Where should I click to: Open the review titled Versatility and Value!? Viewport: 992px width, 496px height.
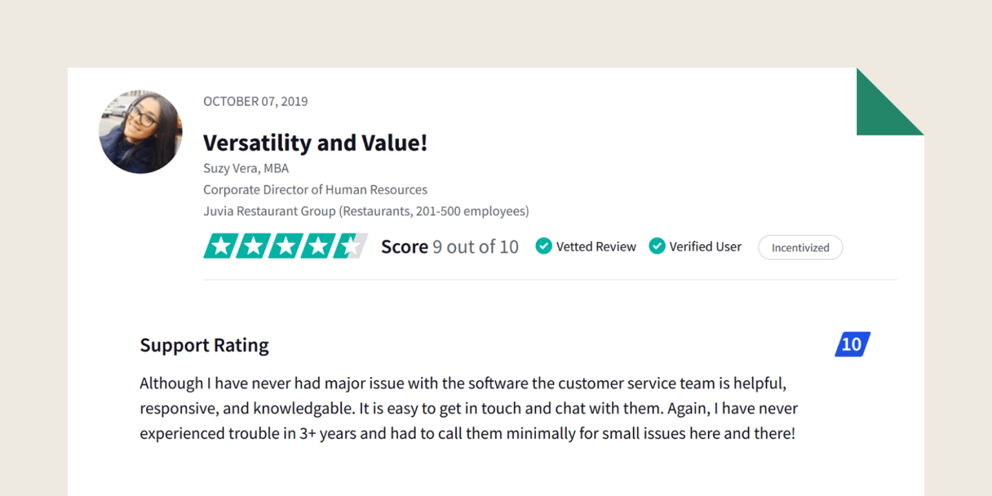coord(315,143)
